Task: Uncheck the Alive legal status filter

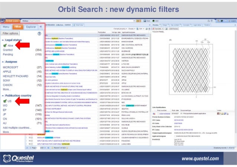Action: (5, 46)
